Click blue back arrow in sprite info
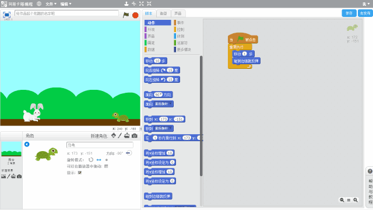The height and width of the screenshot is (210, 373). point(27,144)
